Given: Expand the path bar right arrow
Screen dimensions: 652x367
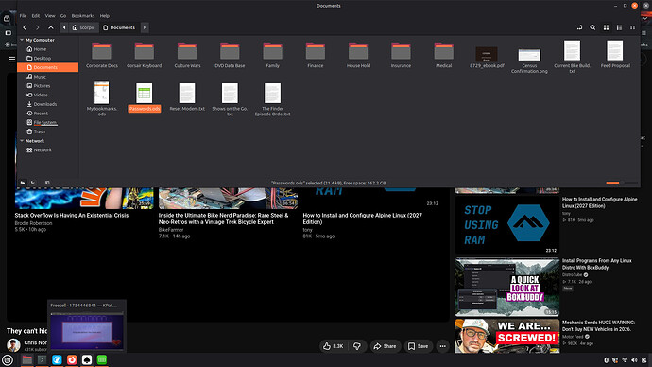Looking at the screenshot, I should click(145, 27).
